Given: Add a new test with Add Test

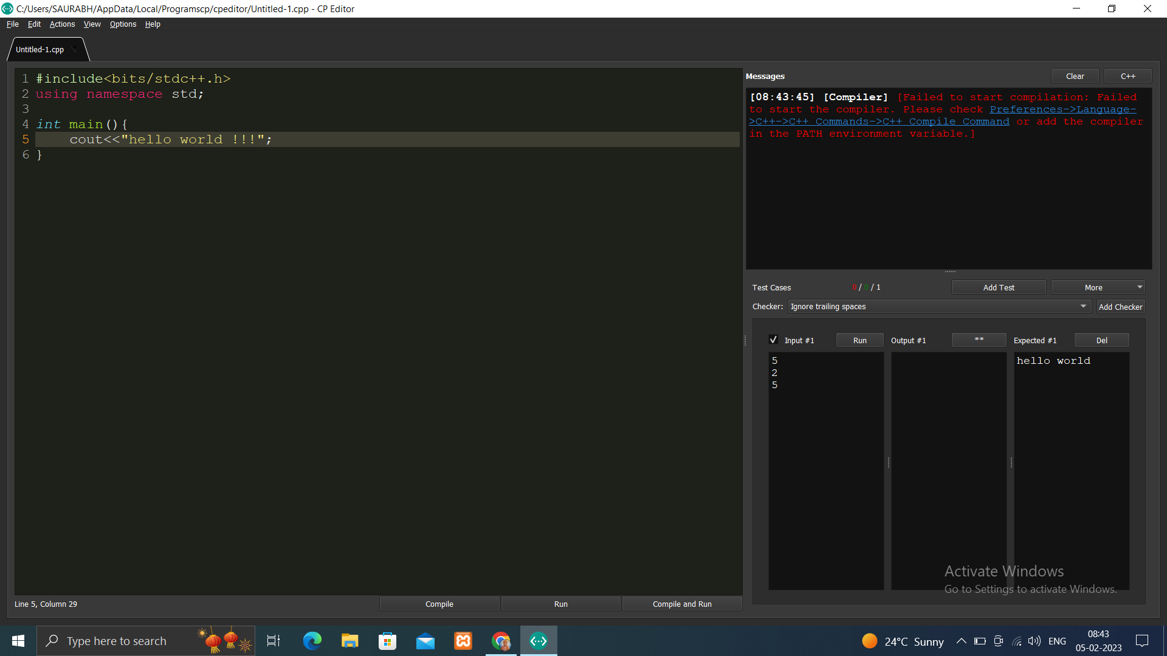Looking at the screenshot, I should (x=999, y=287).
